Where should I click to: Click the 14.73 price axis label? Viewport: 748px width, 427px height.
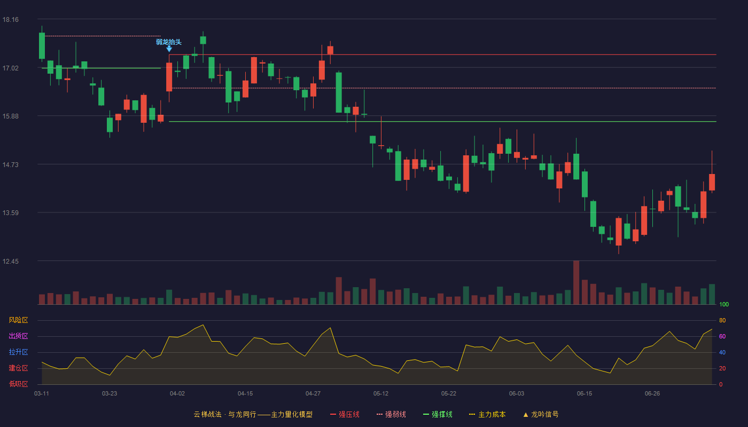10,164
